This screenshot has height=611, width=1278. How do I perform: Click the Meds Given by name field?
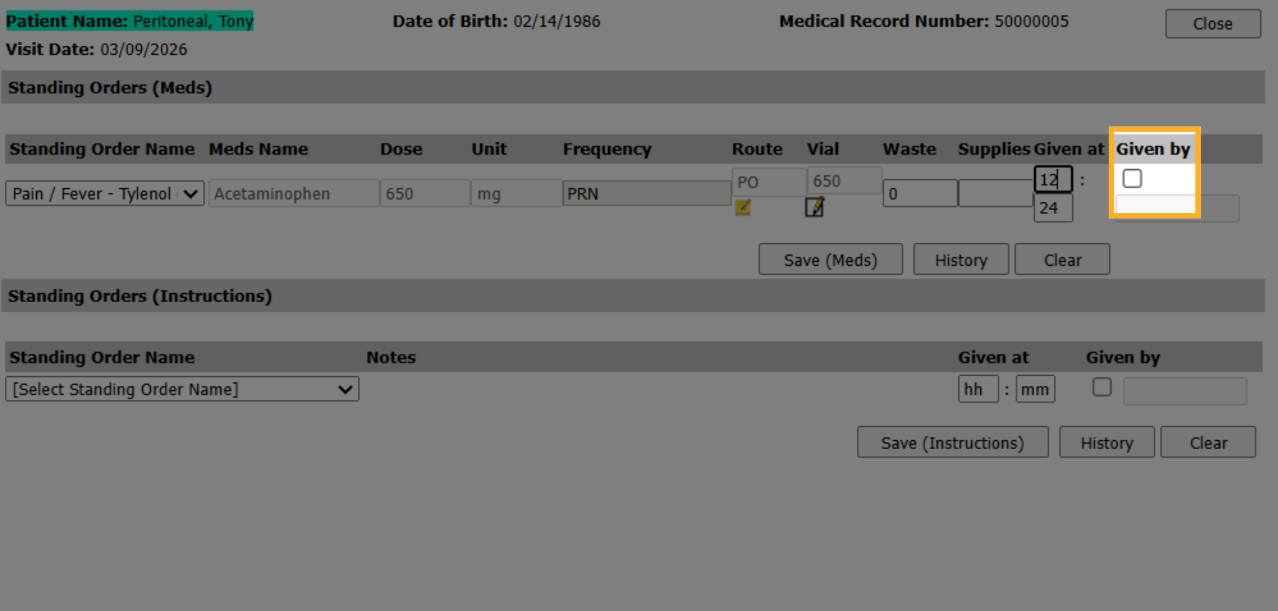[1177, 208]
